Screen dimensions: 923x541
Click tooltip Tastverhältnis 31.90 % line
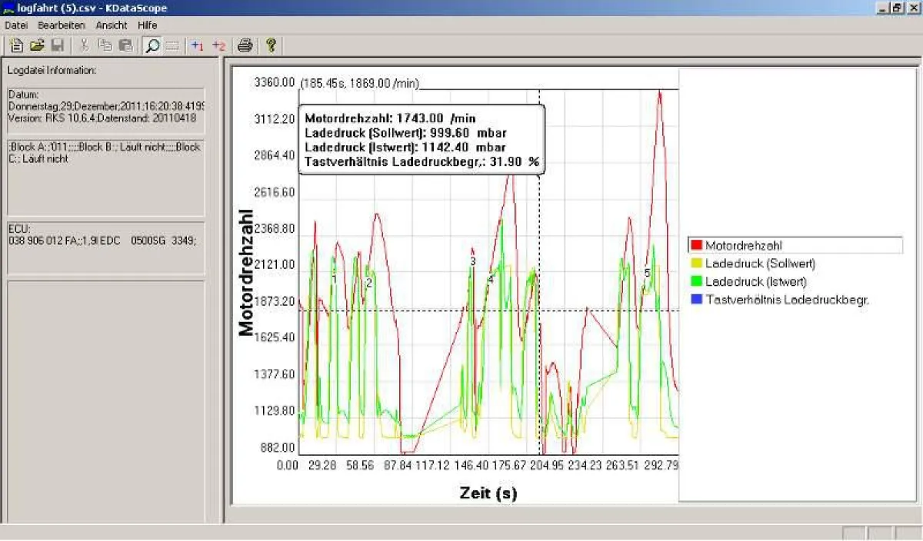pyautogui.click(x=422, y=161)
